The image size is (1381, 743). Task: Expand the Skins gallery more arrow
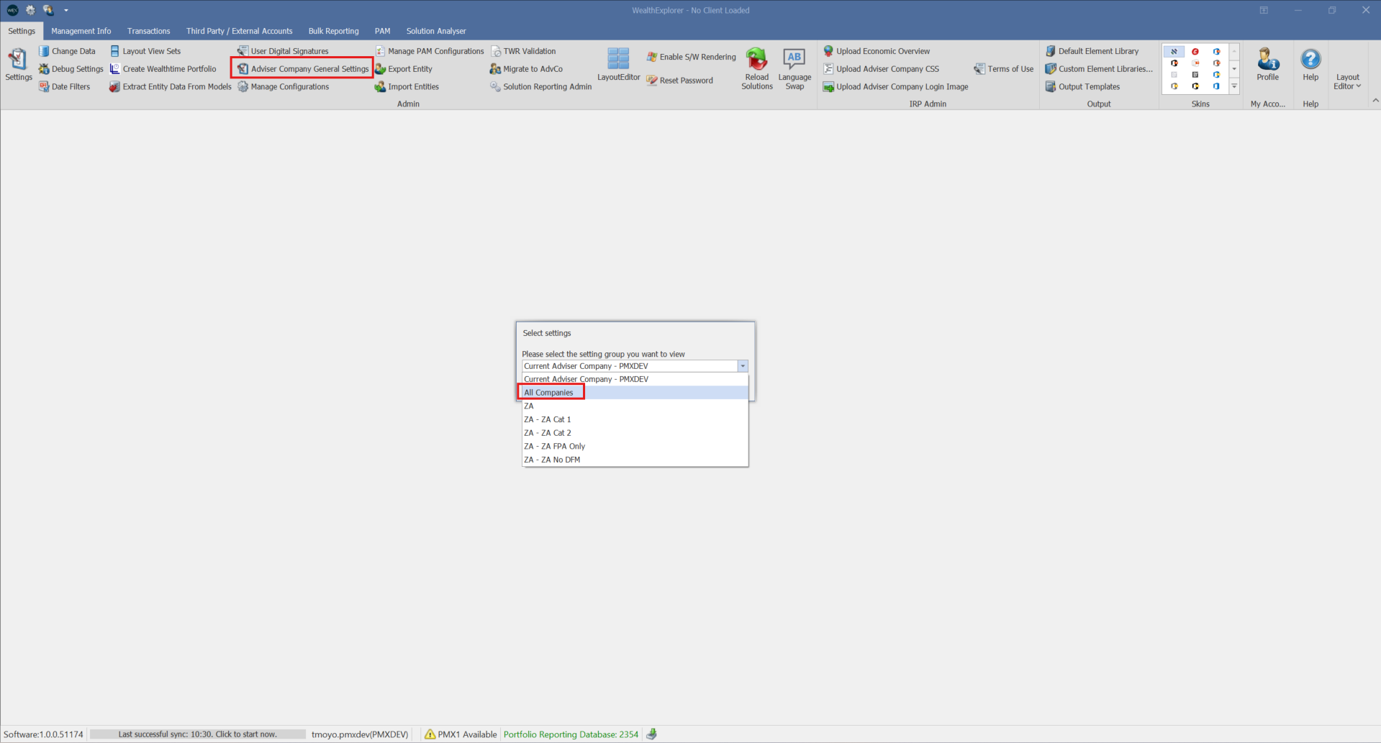coord(1234,86)
